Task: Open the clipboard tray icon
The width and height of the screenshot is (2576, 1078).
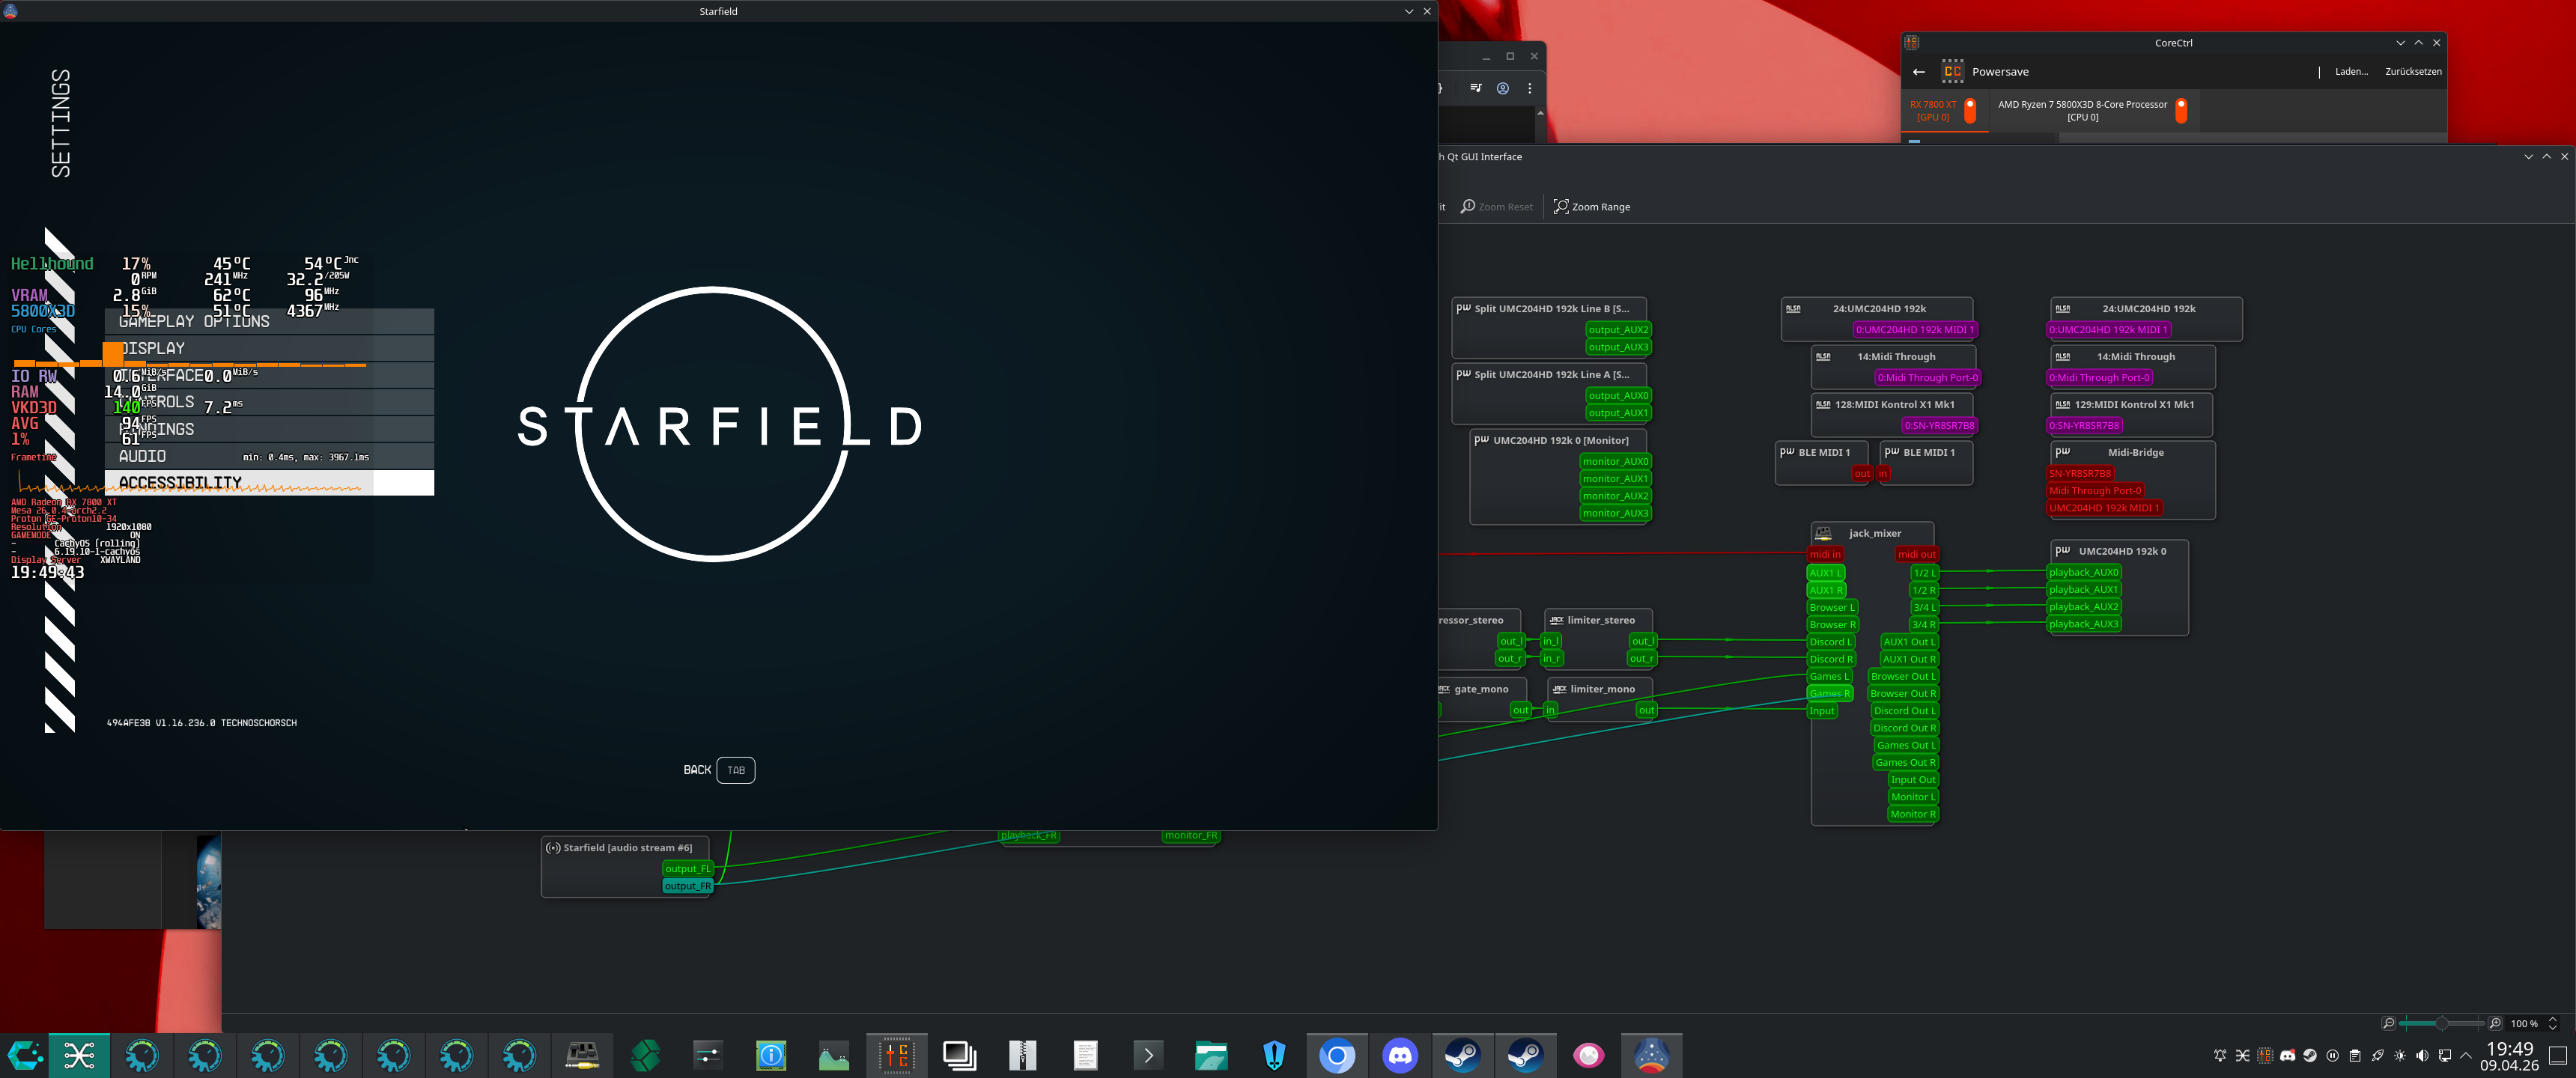Action: tap(2355, 1055)
